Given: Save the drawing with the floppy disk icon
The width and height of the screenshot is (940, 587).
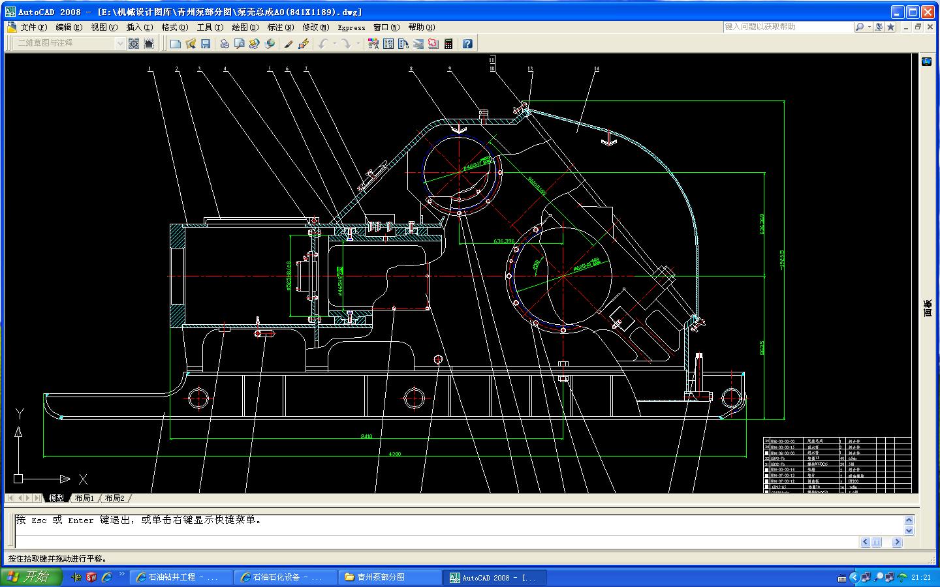Looking at the screenshot, I should tap(206, 44).
